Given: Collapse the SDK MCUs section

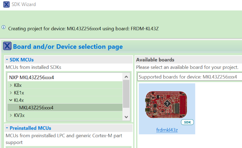Looking at the screenshot, I should pyautogui.click(x=7, y=60).
